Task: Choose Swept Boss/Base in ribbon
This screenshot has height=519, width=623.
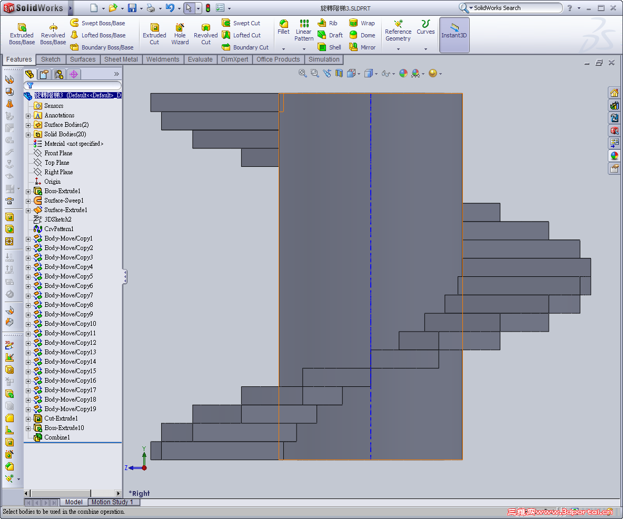Action: click(x=98, y=23)
